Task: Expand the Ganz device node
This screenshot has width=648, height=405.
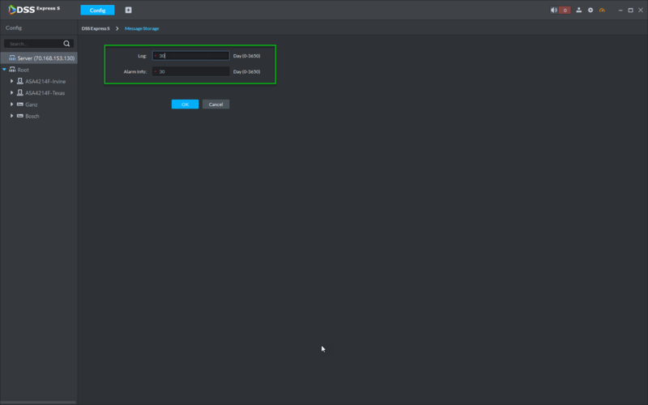Action: [x=11, y=104]
